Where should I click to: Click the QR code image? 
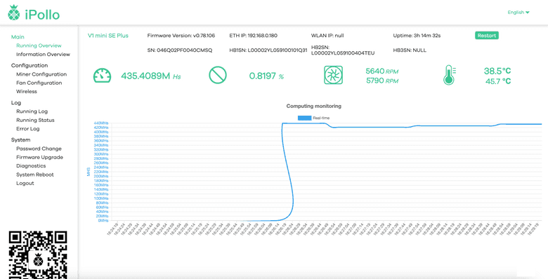(x=38, y=254)
